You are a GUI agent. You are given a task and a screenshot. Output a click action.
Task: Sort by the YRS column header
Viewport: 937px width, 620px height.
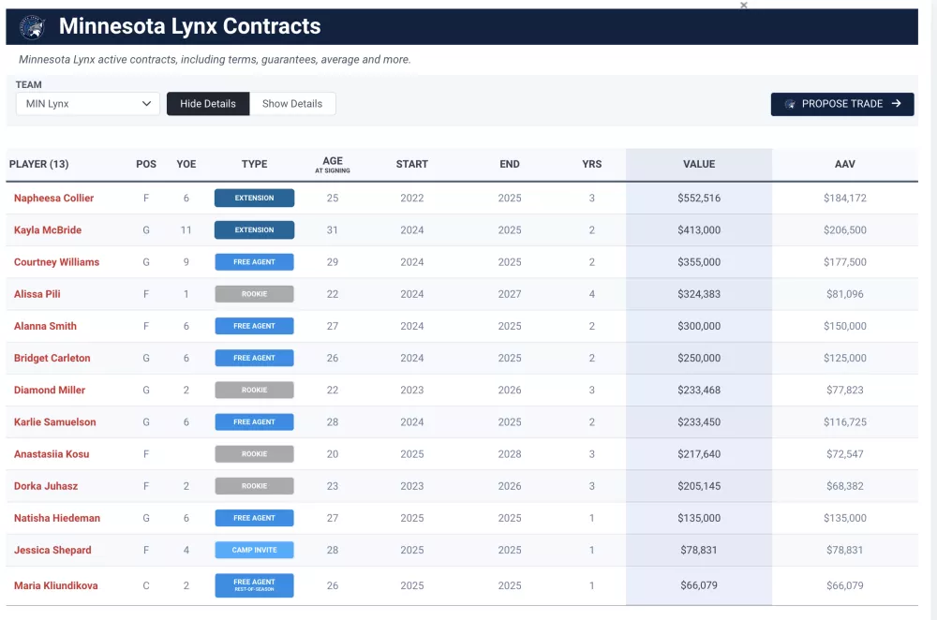pyautogui.click(x=591, y=164)
